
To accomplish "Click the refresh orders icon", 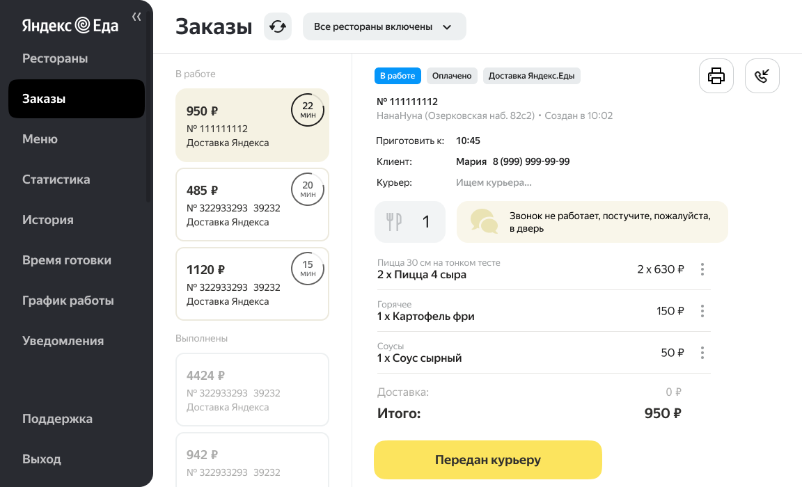I will (278, 26).
